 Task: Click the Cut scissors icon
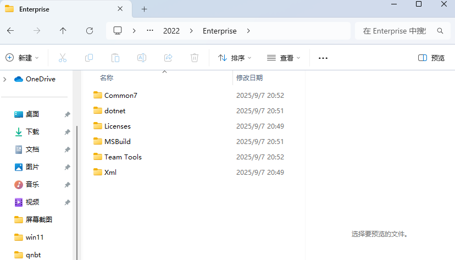(63, 58)
